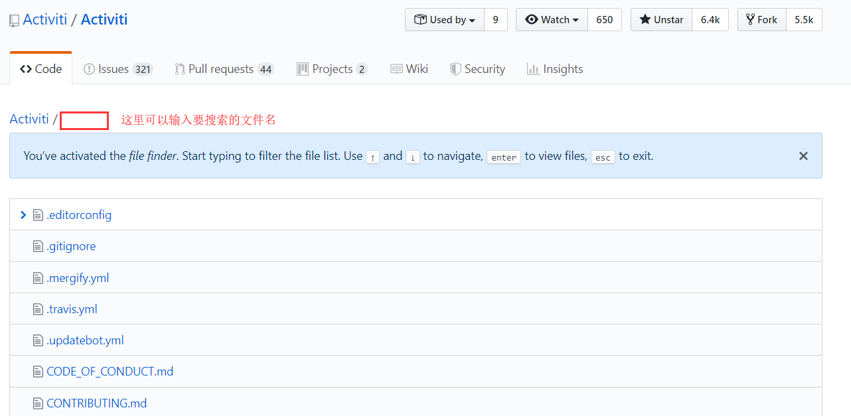Open the Security tab
Image resolution: width=851 pixels, height=416 pixels.
point(477,69)
